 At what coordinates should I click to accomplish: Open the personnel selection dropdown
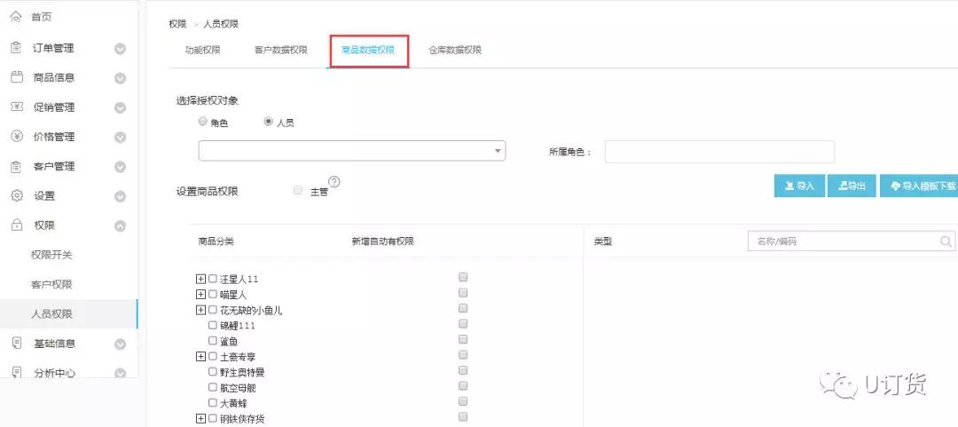pos(352,151)
